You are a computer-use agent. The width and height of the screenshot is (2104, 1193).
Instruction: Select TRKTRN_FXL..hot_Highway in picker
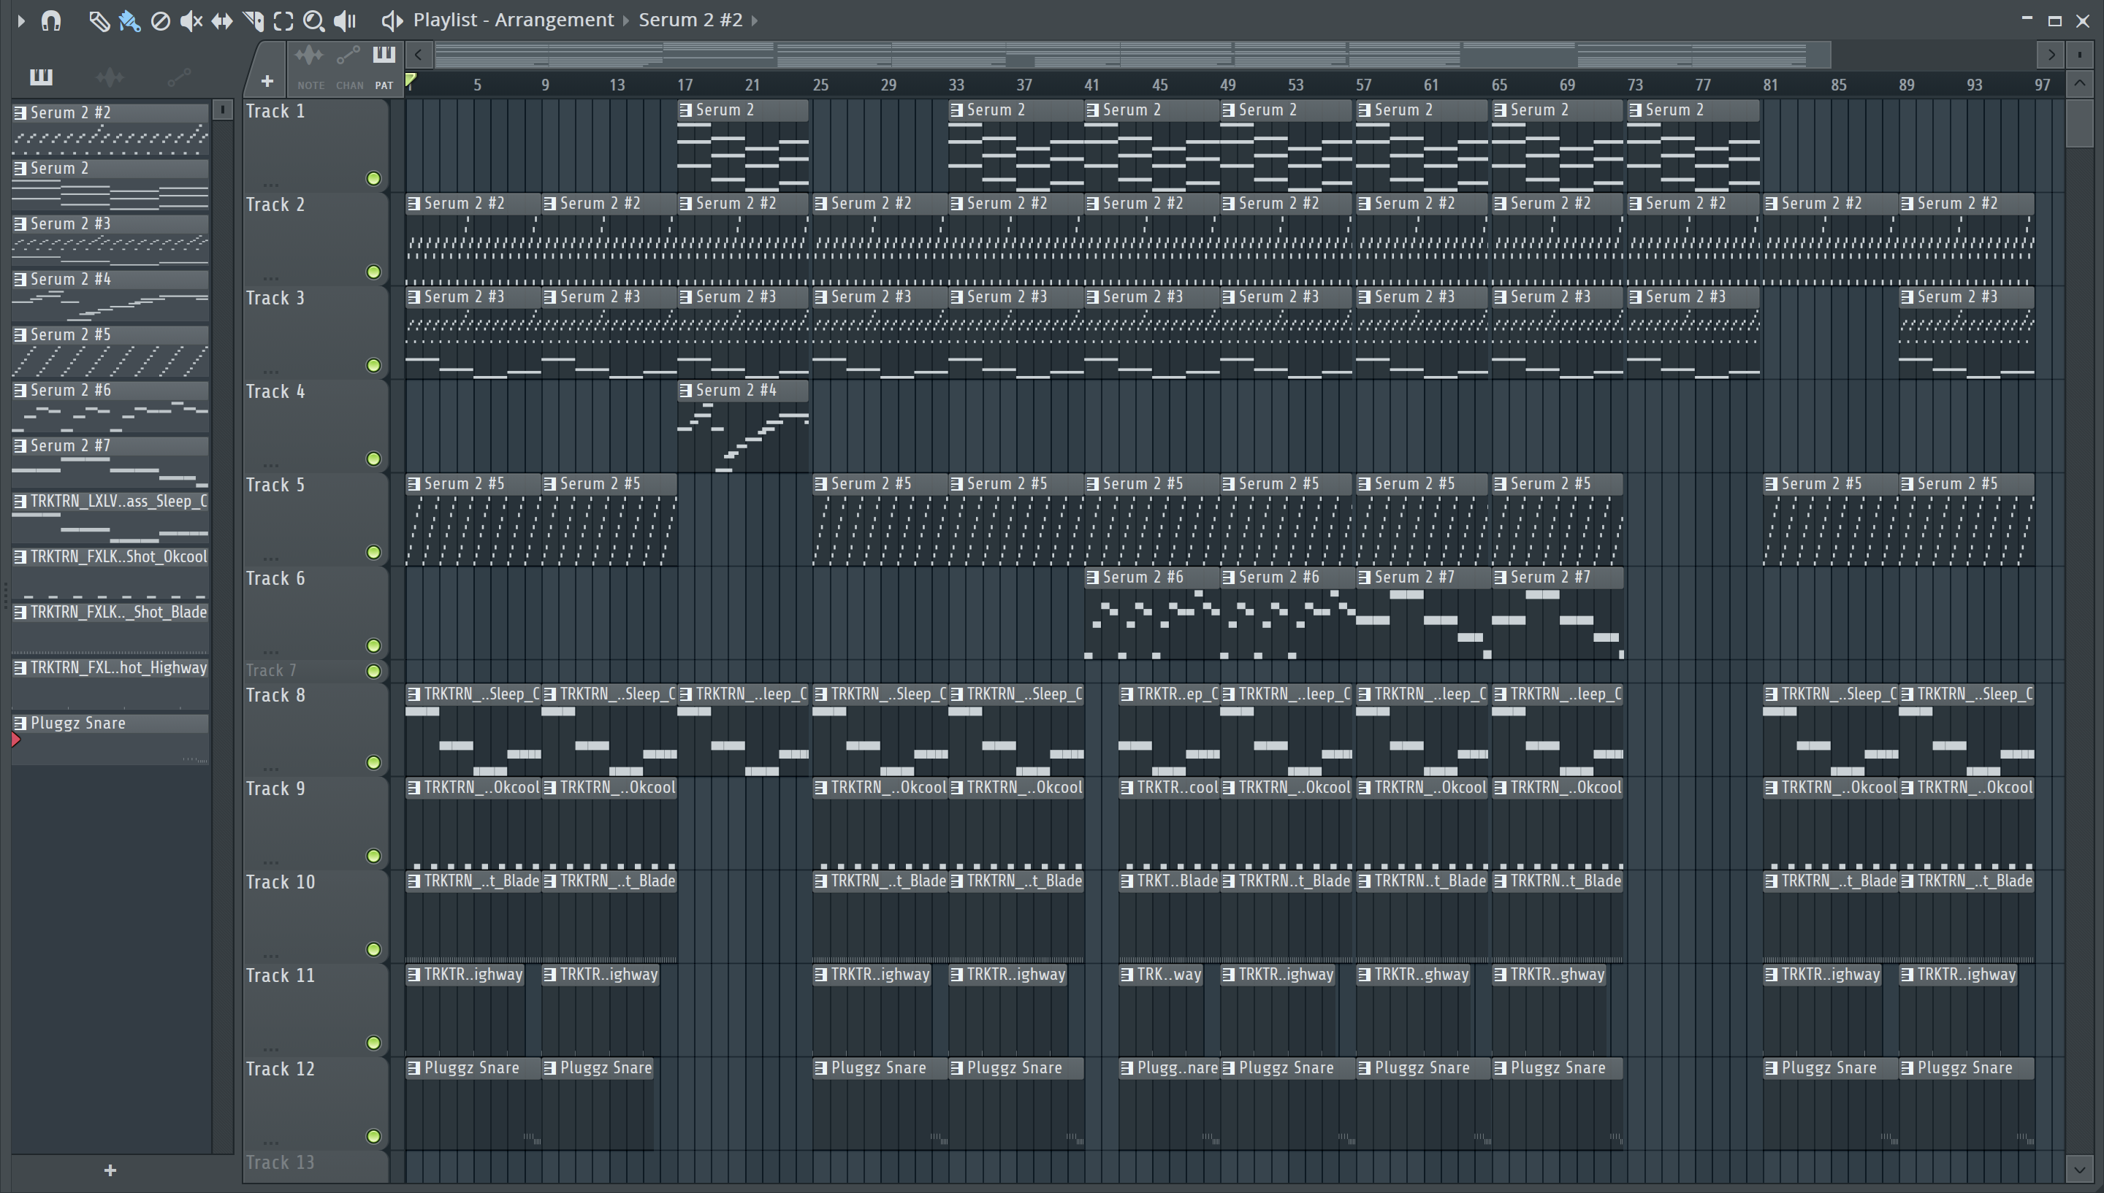click(x=110, y=683)
